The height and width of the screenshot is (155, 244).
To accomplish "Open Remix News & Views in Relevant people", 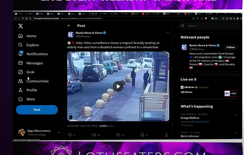I will pos(203,45).
